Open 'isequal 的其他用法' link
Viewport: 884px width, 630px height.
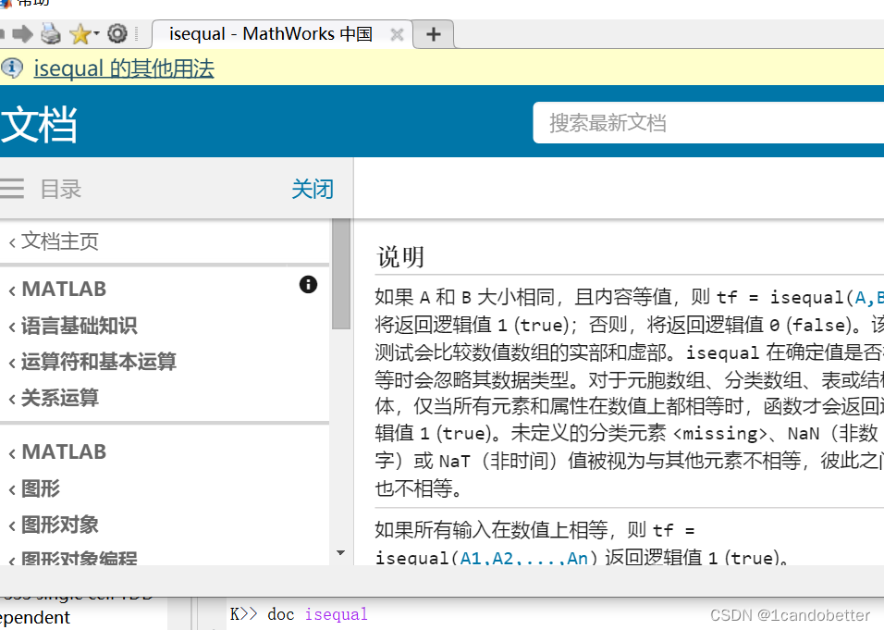(124, 68)
